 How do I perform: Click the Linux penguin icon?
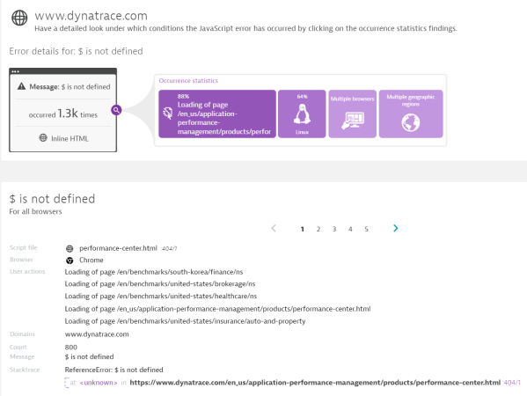pyautogui.click(x=302, y=114)
